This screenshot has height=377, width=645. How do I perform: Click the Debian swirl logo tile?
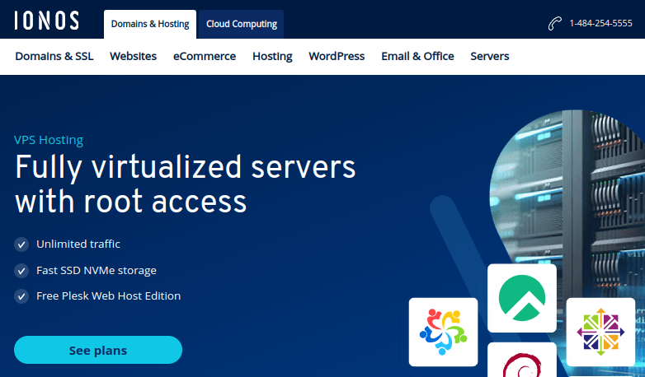(x=522, y=360)
